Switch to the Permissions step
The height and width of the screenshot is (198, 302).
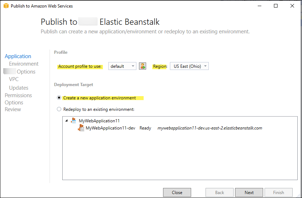18,95
